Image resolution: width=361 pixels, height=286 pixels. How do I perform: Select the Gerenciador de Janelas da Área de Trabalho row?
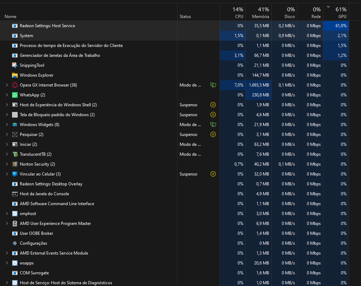[174, 55]
